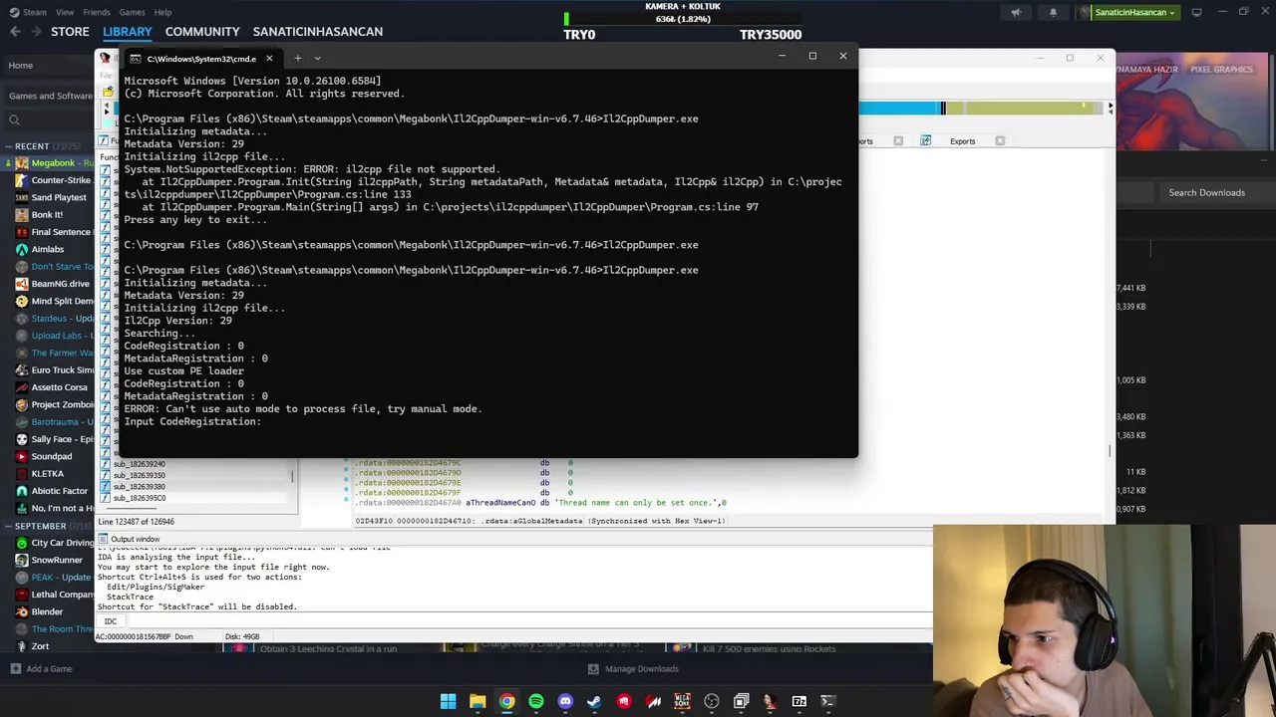The height and width of the screenshot is (717, 1276).
Task: Open File Explorer from taskbar
Action: click(478, 701)
